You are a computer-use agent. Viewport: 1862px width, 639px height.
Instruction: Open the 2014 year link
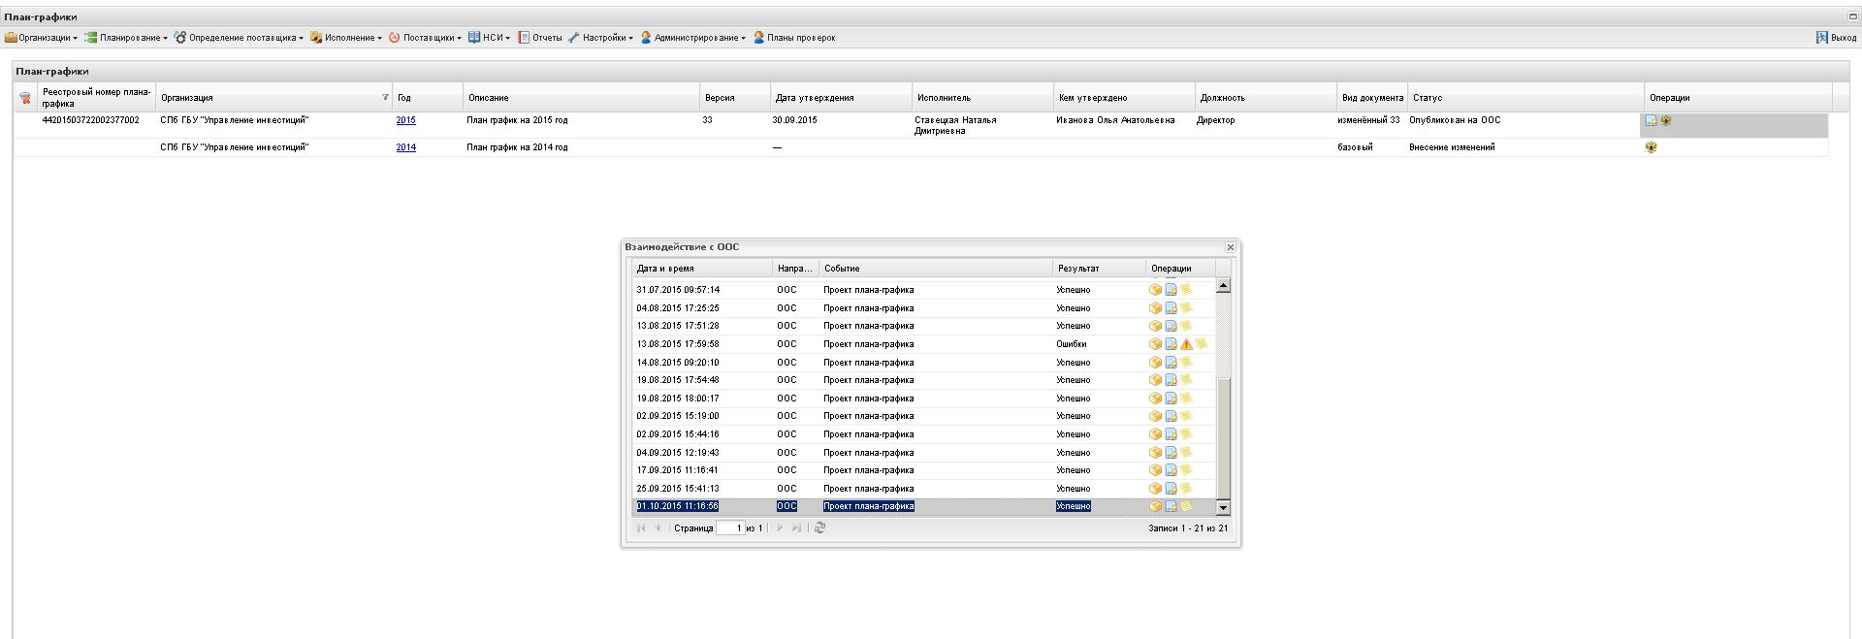tap(405, 147)
